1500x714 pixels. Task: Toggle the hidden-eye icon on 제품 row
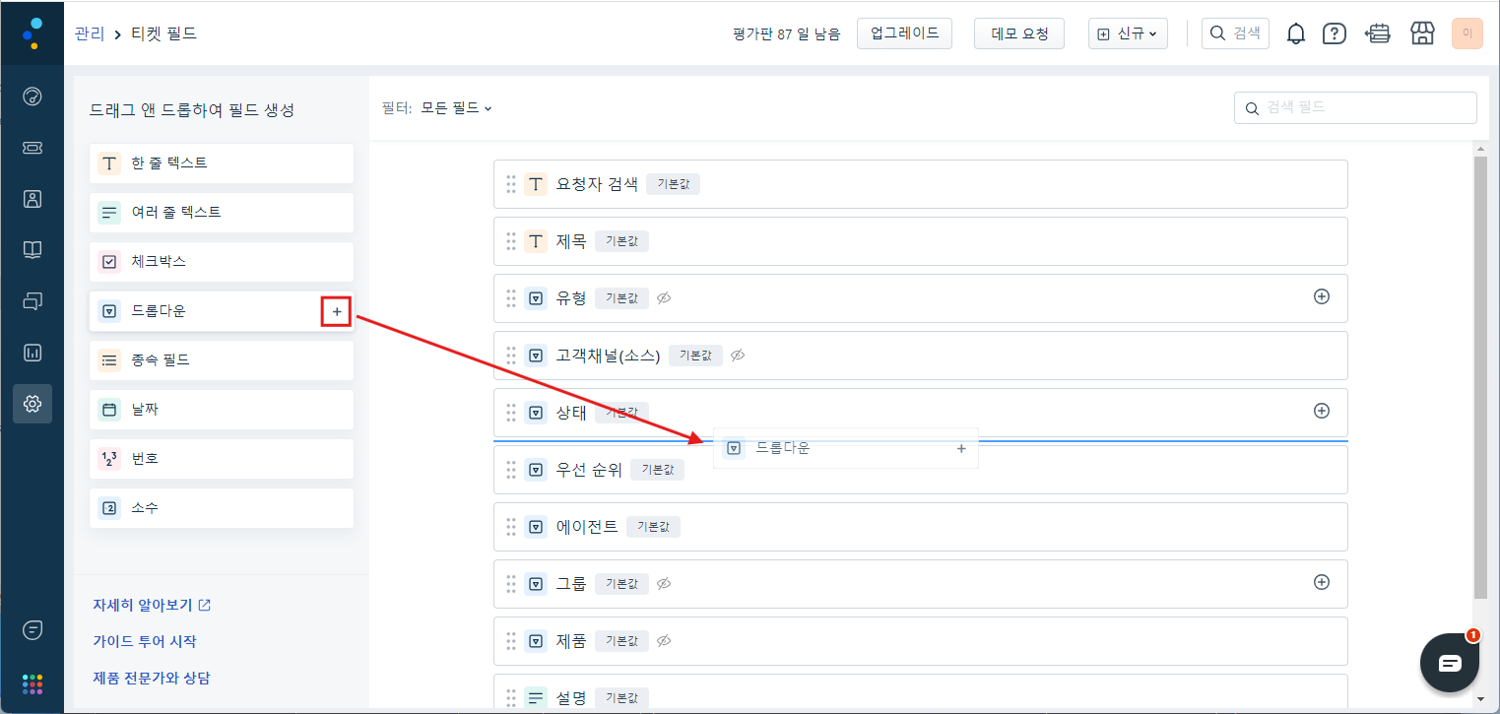pos(664,641)
